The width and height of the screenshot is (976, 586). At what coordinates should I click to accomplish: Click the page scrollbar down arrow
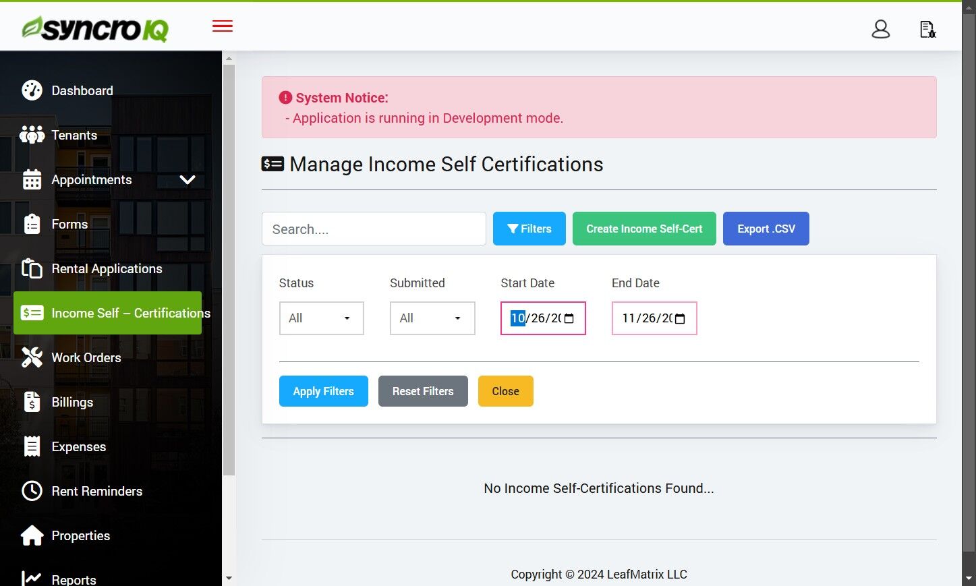pyautogui.click(x=969, y=579)
